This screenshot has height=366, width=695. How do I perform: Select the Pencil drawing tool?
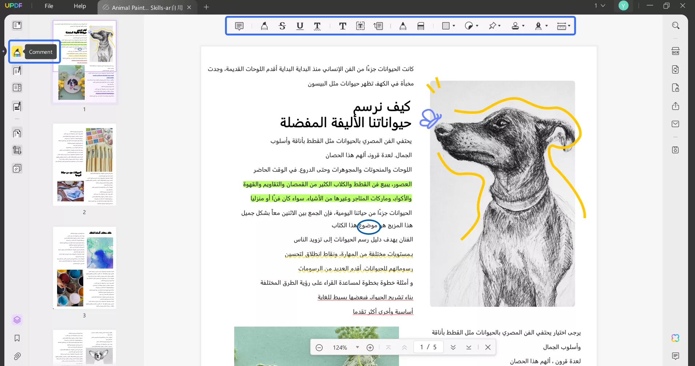click(403, 26)
